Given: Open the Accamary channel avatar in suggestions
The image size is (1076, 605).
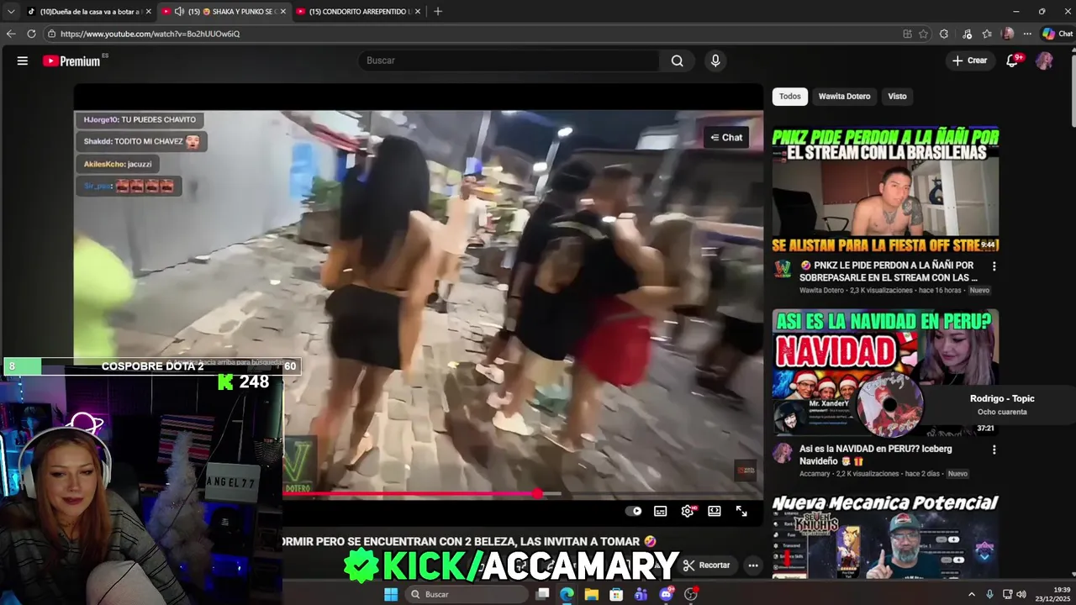Looking at the screenshot, I should [x=783, y=453].
